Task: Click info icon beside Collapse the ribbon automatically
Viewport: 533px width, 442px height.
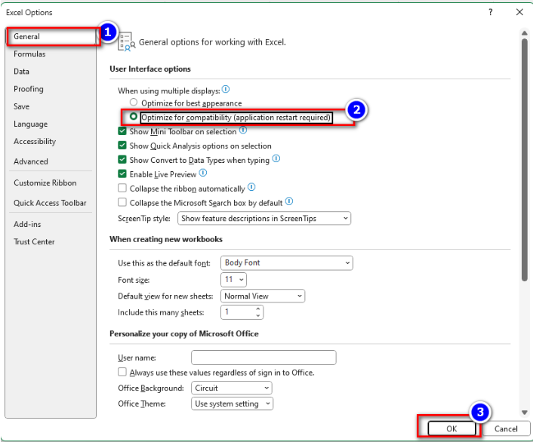Action: (x=251, y=187)
